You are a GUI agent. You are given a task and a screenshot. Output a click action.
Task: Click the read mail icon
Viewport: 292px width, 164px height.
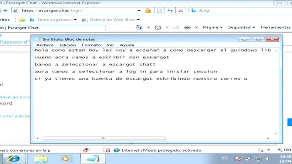(x=175, y=27)
